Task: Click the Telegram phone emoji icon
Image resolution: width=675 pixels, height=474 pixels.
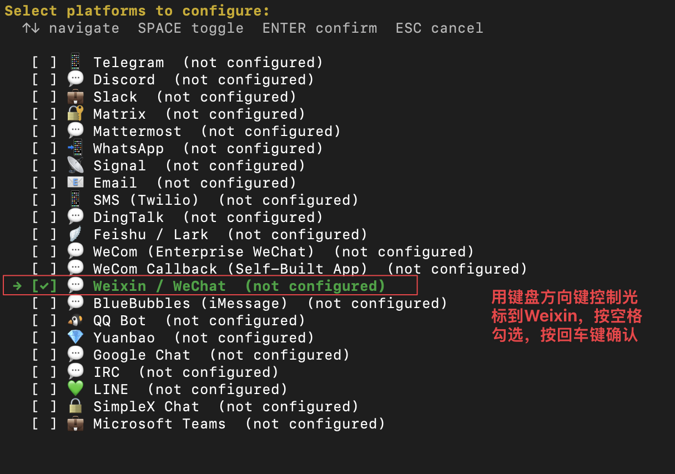Action: coord(75,62)
